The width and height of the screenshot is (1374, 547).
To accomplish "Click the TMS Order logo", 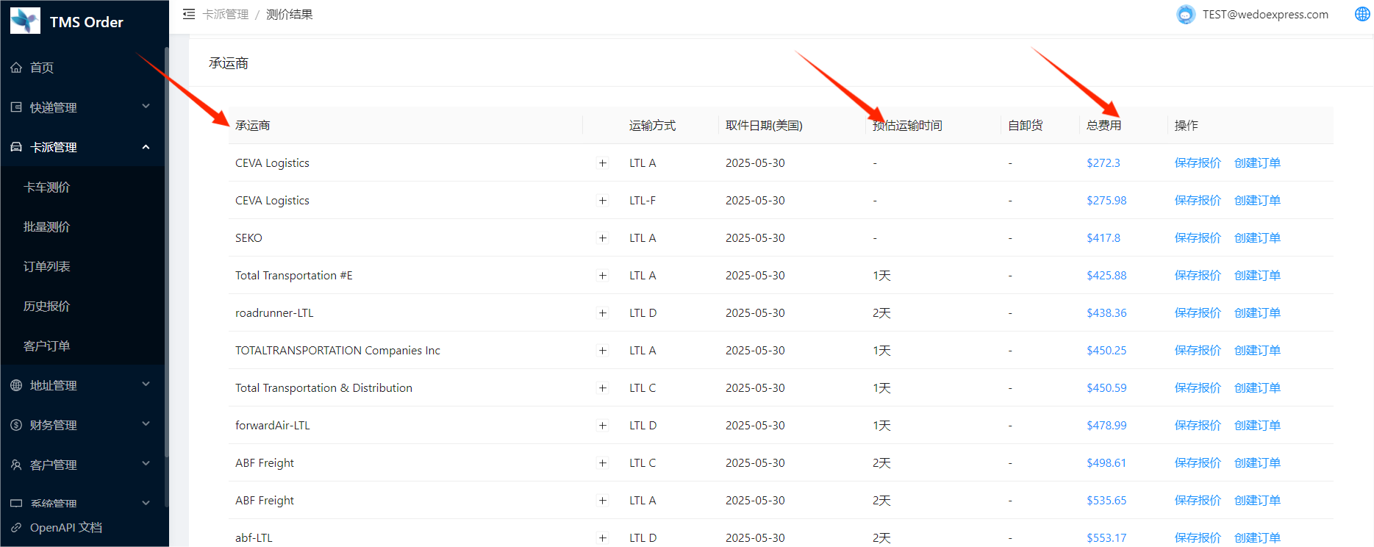I will pos(25,21).
